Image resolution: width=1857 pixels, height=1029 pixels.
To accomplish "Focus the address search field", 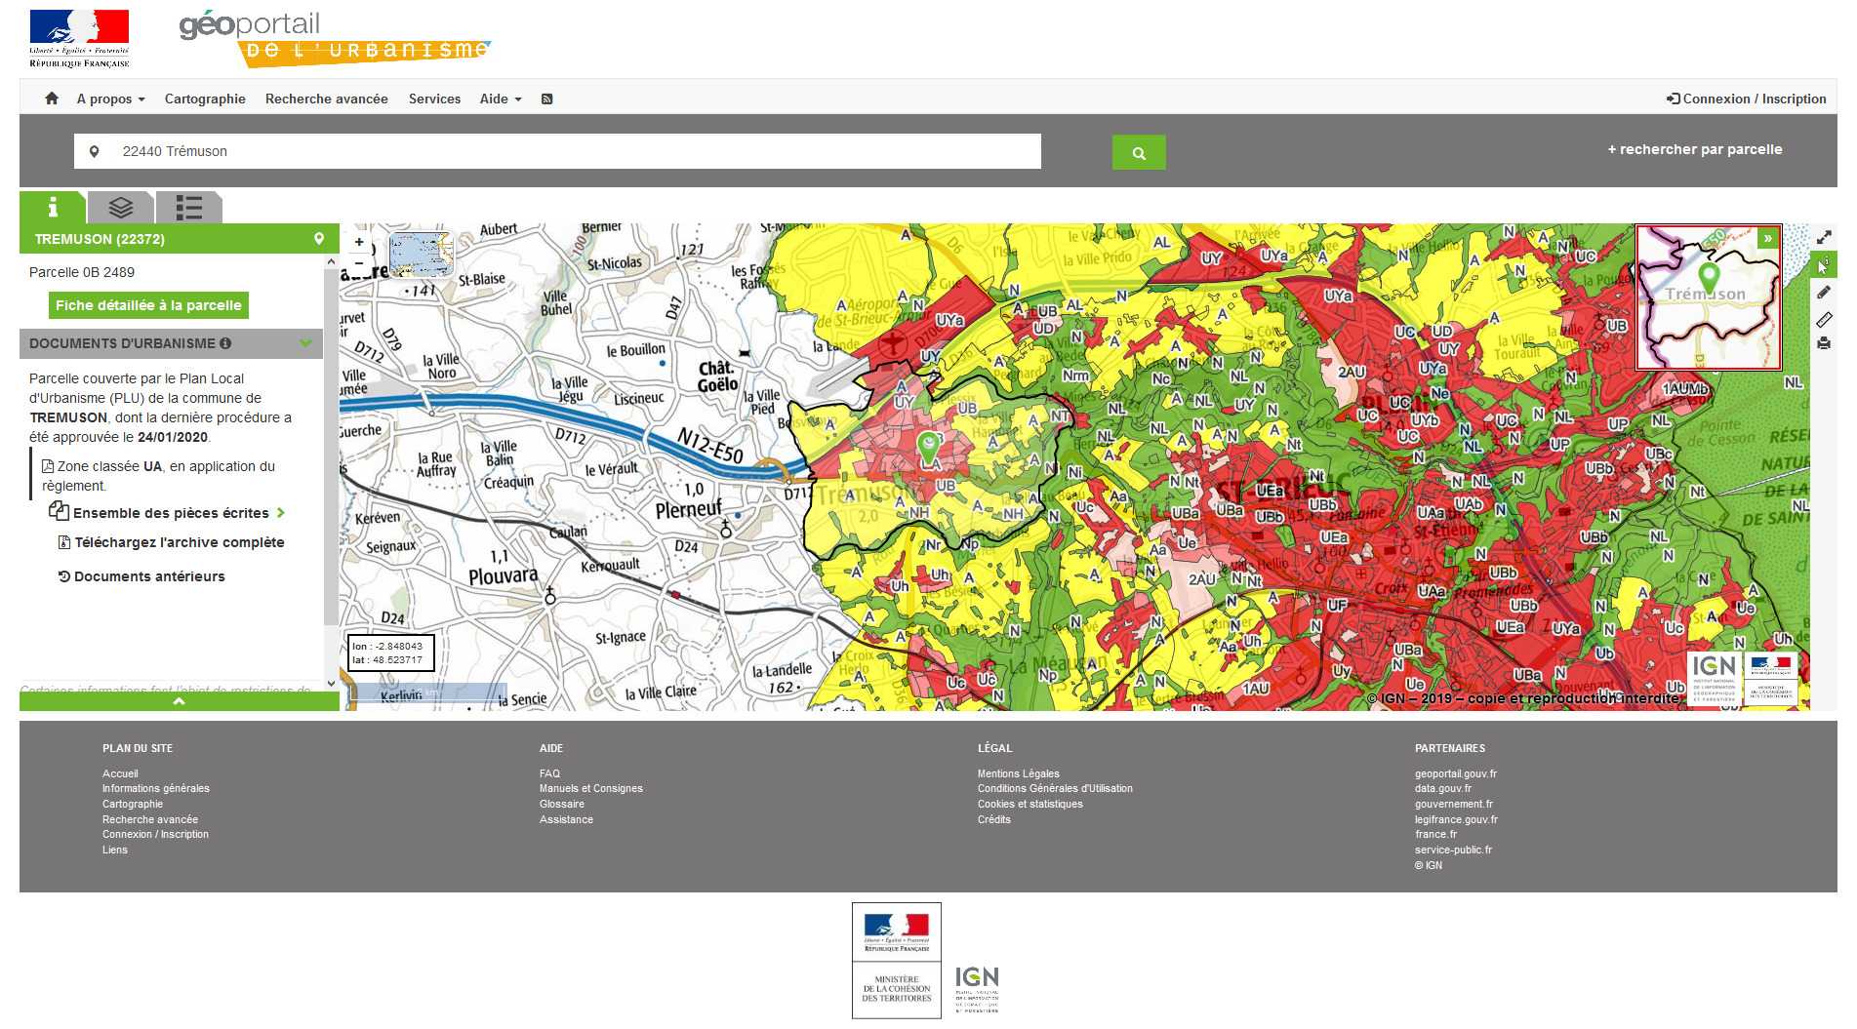I will point(557,151).
